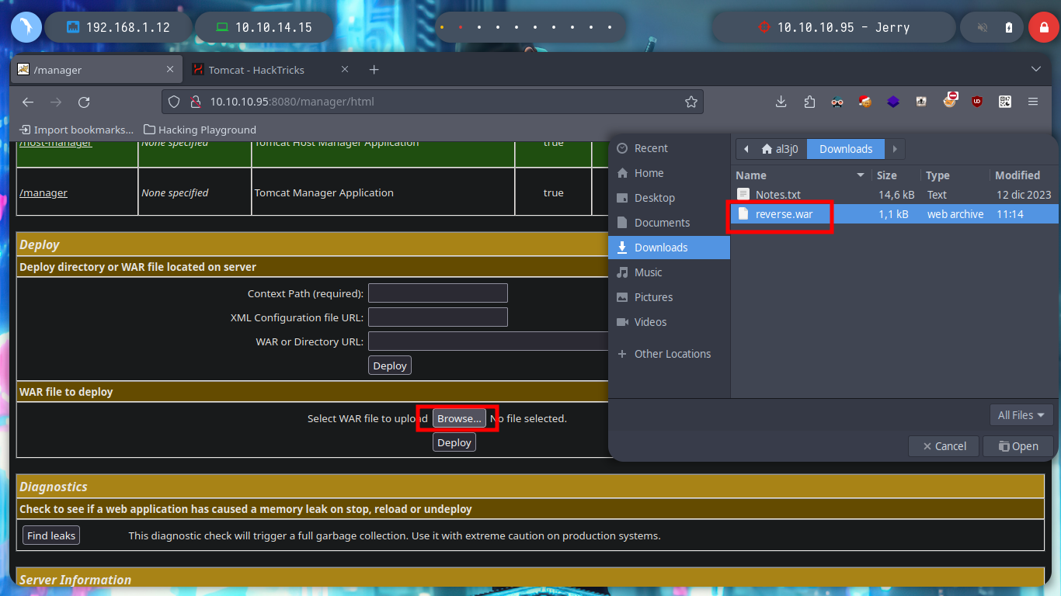Select the reverse.war file
This screenshot has height=596, width=1061.
pos(894,214)
